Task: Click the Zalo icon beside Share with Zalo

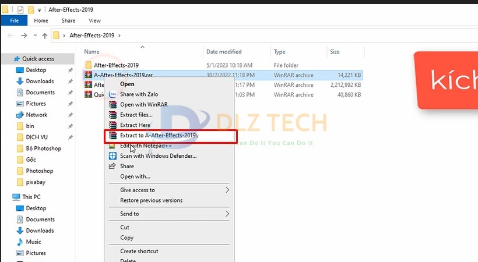Action: pyautogui.click(x=113, y=94)
